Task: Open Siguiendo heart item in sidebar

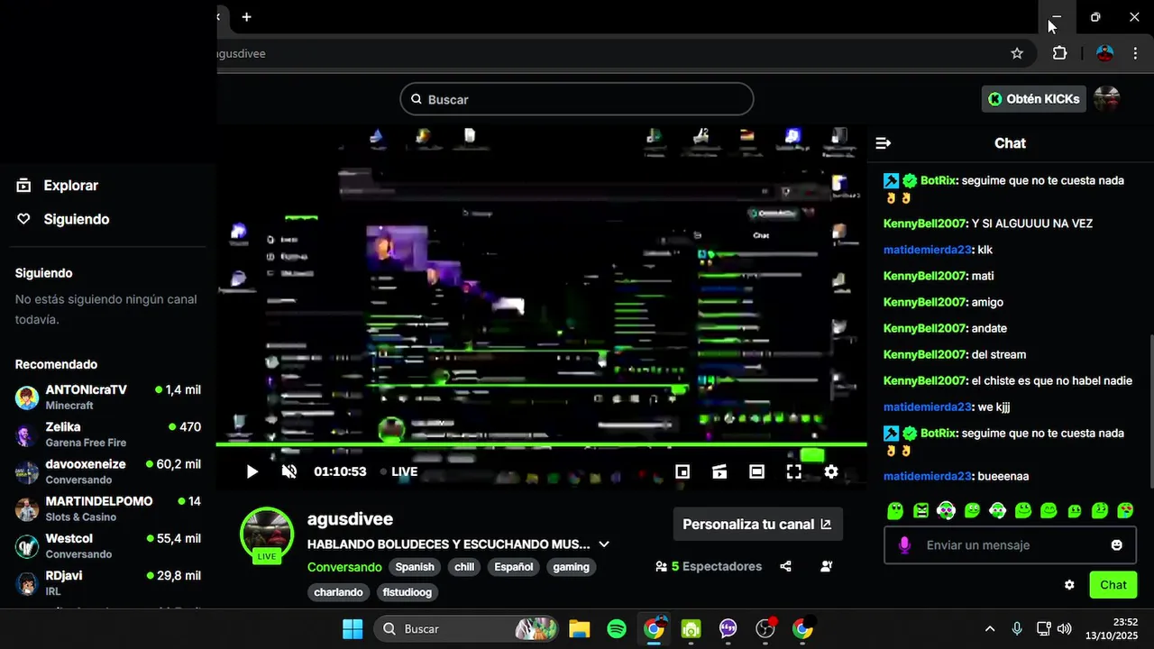Action: (63, 219)
